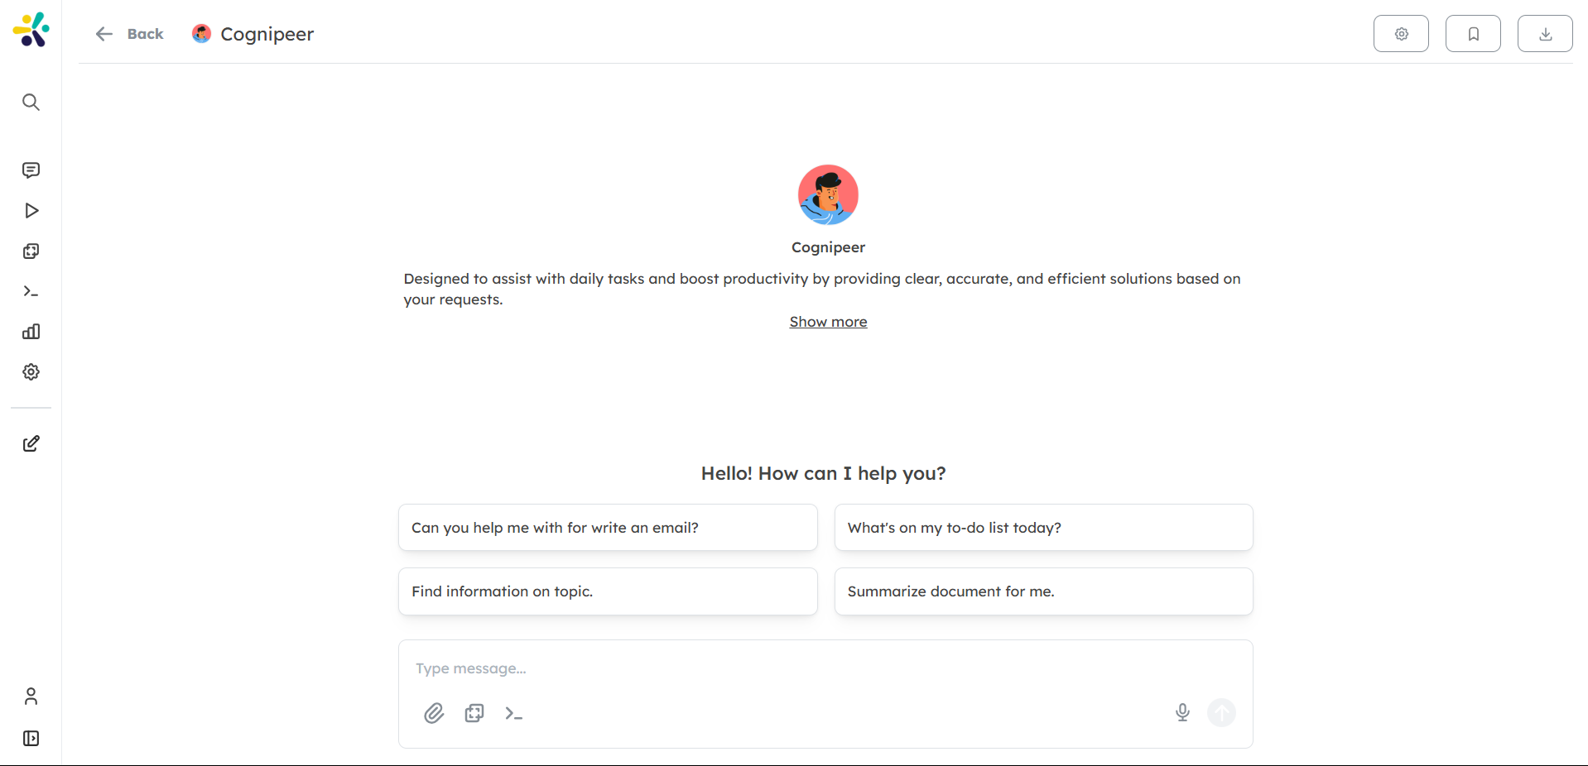Open the chat conversations section
1588x766 pixels.
31,170
